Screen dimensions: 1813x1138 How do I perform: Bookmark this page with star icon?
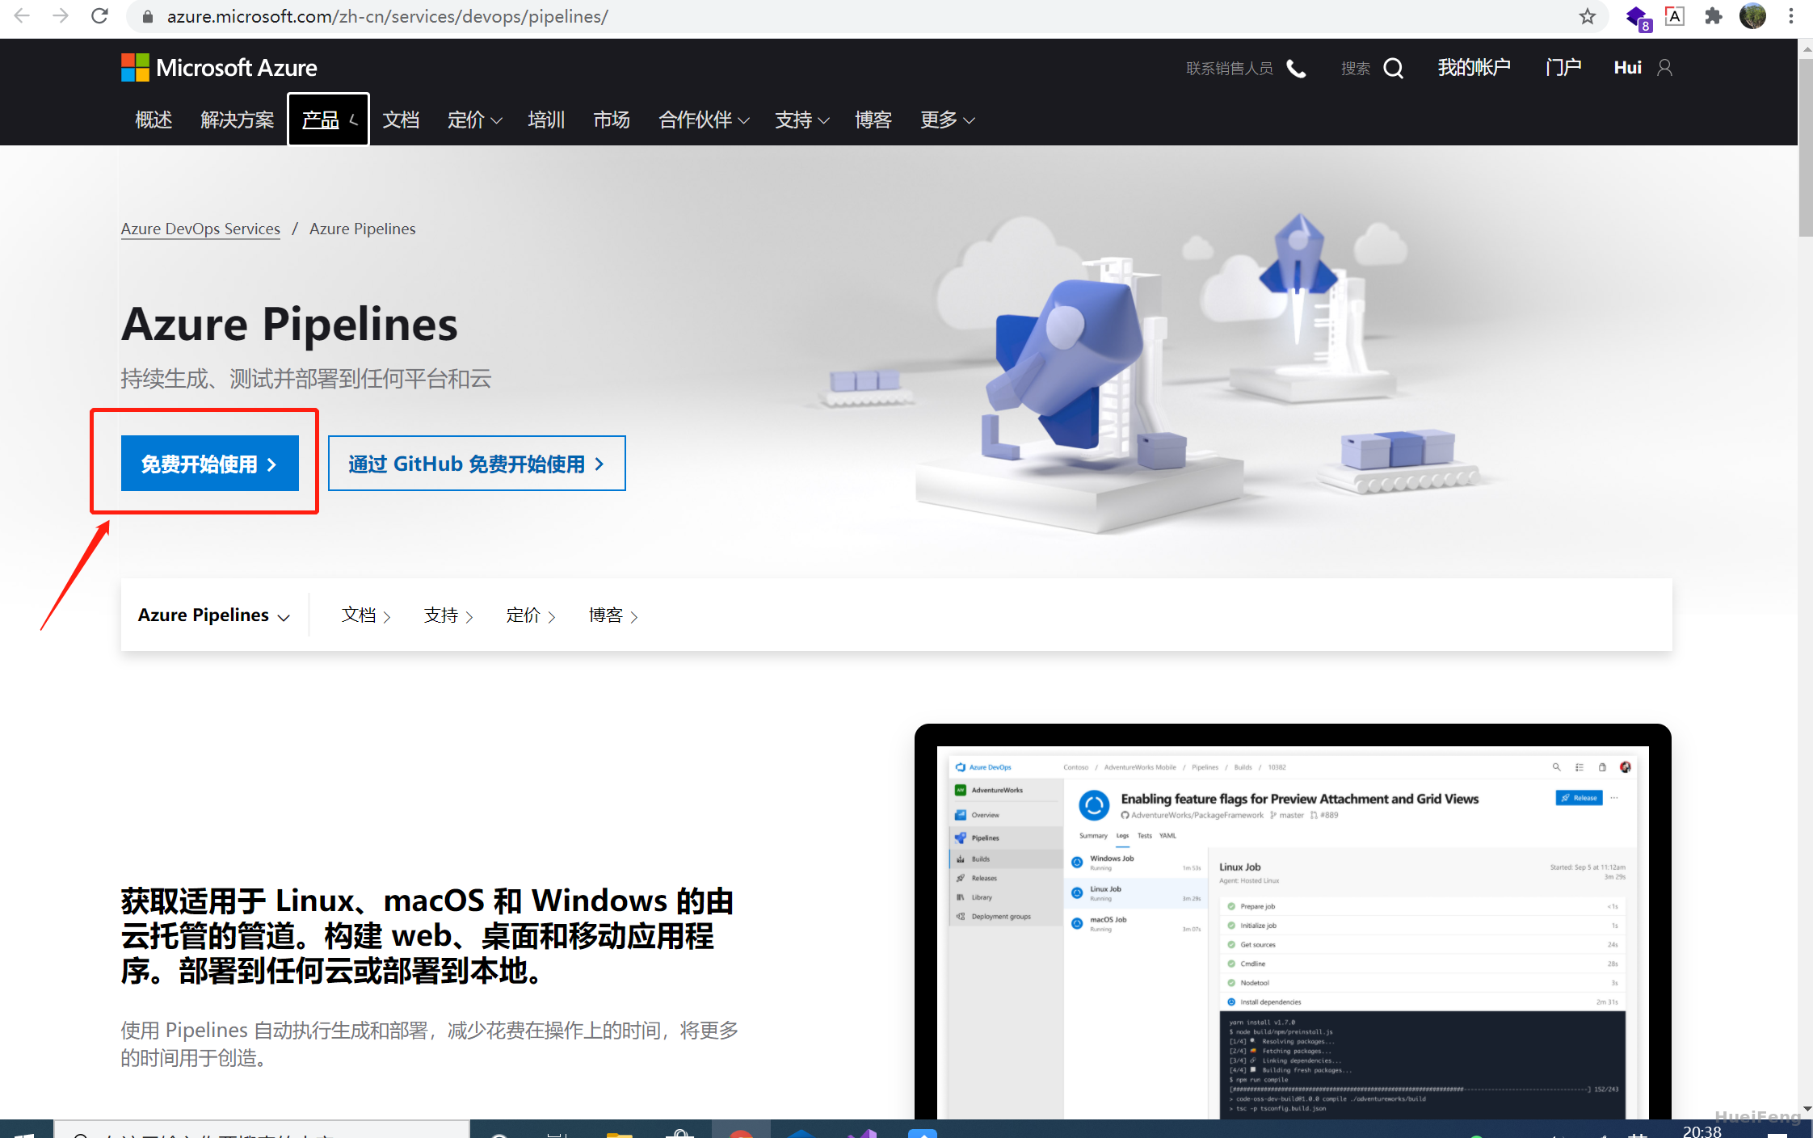pyautogui.click(x=1588, y=16)
